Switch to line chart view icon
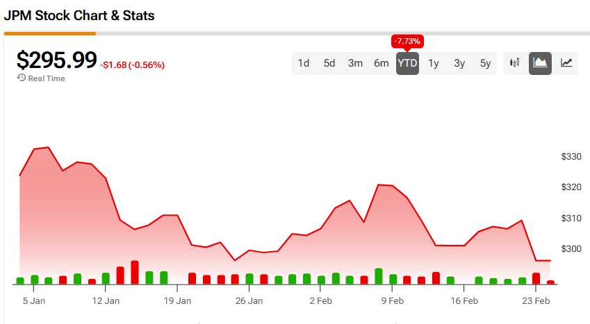The width and height of the screenshot is (590, 324). [566, 63]
